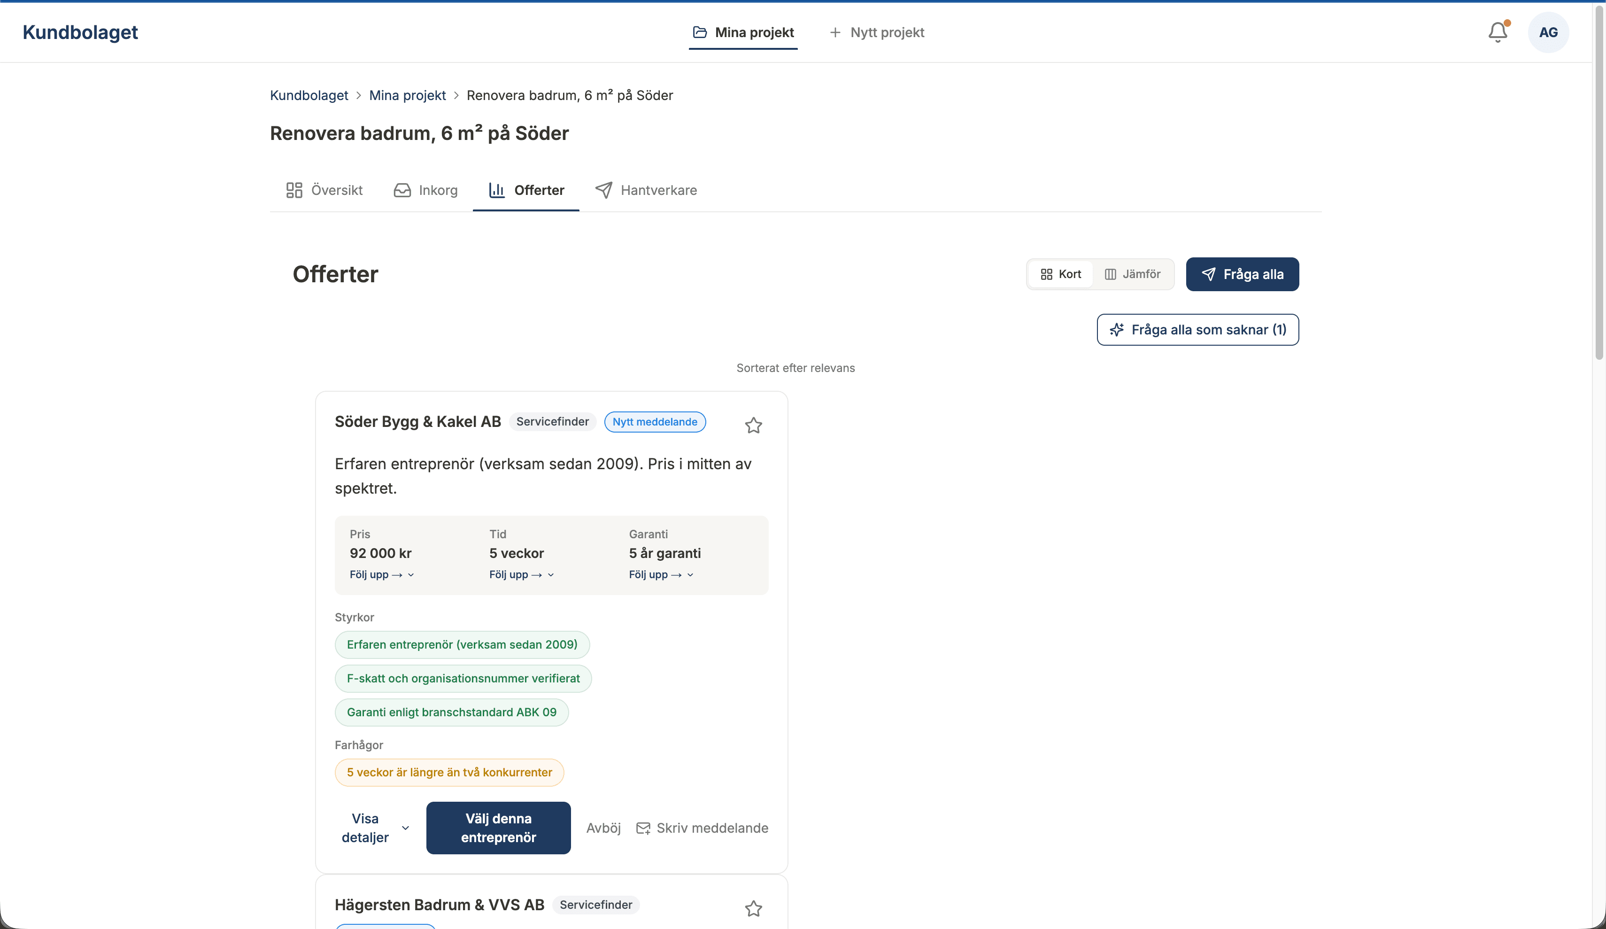The image size is (1606, 929).
Task: Expand Visa detaljer for Söder Bygg
Action: pyautogui.click(x=375, y=828)
